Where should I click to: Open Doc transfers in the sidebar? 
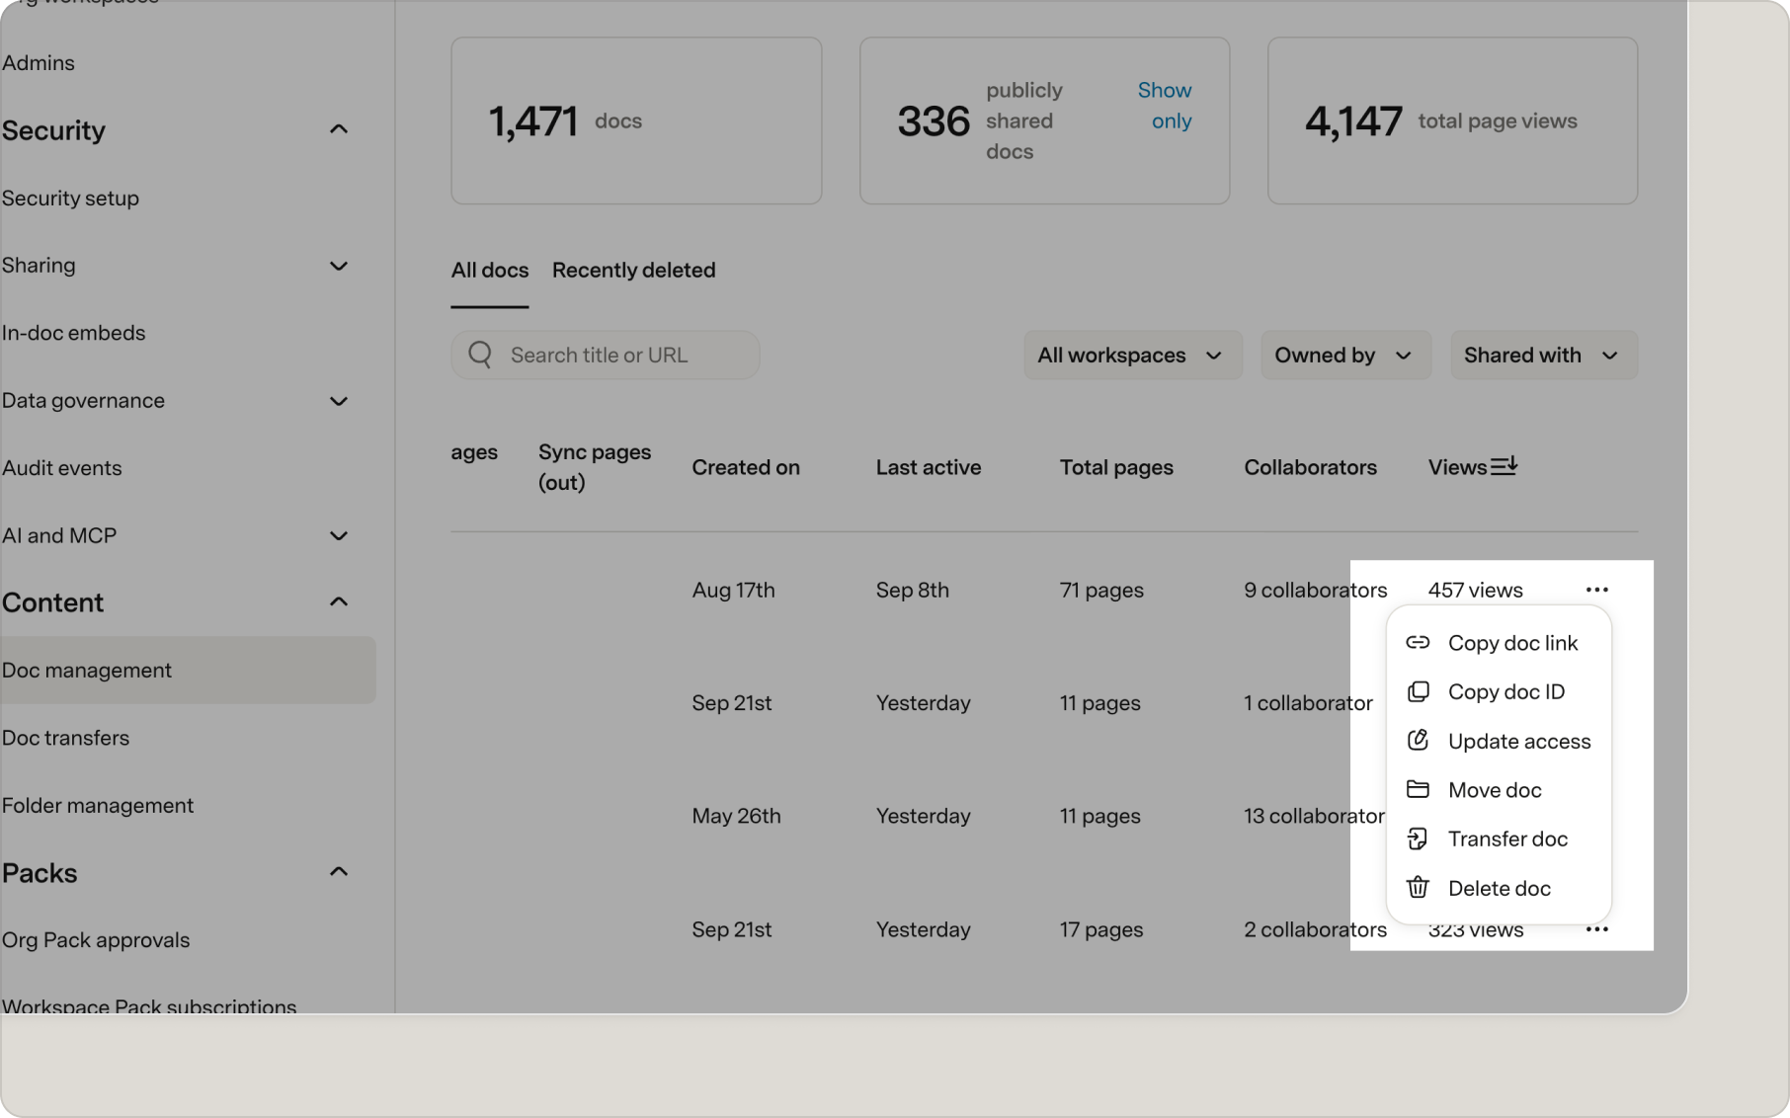pyautogui.click(x=65, y=738)
